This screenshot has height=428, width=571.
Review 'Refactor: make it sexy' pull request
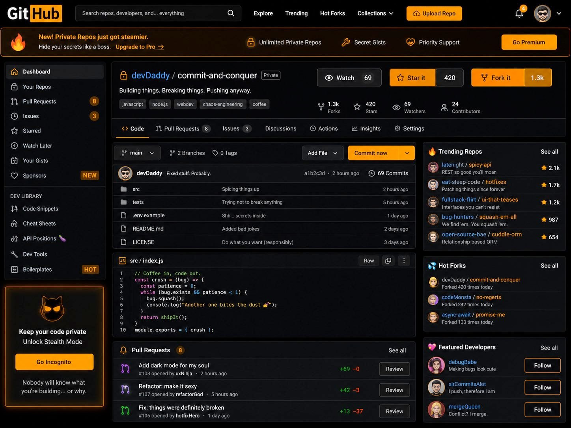tap(394, 390)
